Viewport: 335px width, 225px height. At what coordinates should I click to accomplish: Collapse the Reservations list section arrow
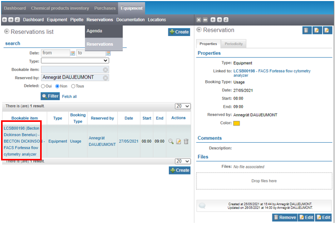click(7, 32)
